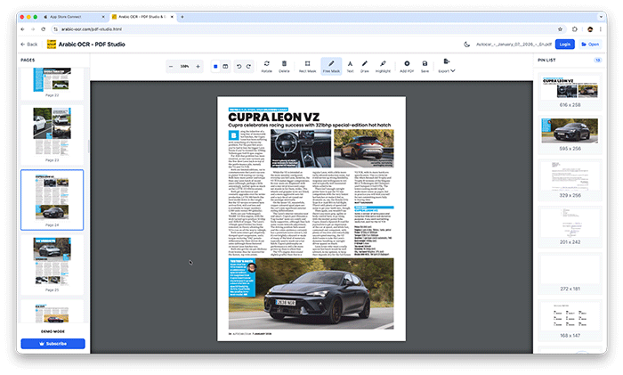Open the Export dropdown
The image size is (623, 375).
pos(447,66)
